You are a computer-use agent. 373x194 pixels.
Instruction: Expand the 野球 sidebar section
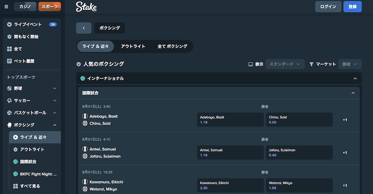pyautogui.click(x=55, y=88)
